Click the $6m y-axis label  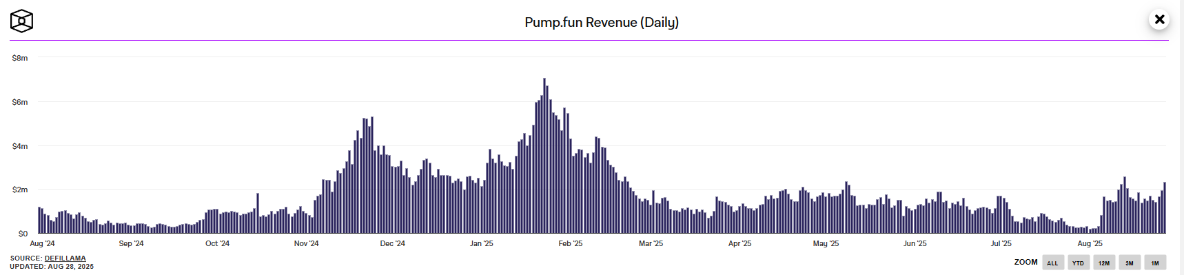click(20, 102)
